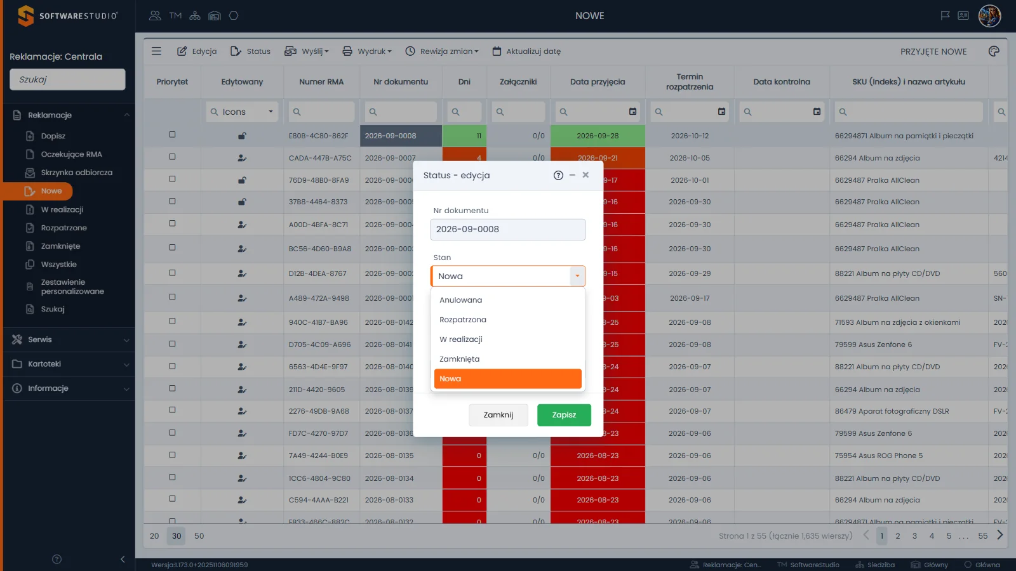The height and width of the screenshot is (571, 1016).
Task: Set page size to 50 rows
Action: click(199, 536)
